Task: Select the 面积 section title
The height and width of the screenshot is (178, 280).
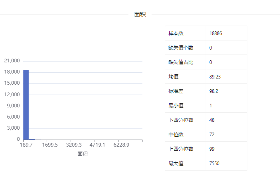Action: pos(140,14)
